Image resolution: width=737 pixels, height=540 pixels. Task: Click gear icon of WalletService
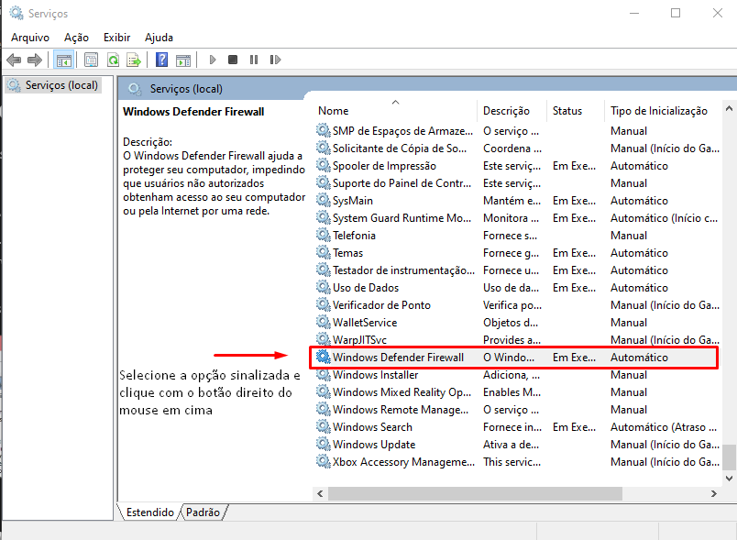[324, 322]
